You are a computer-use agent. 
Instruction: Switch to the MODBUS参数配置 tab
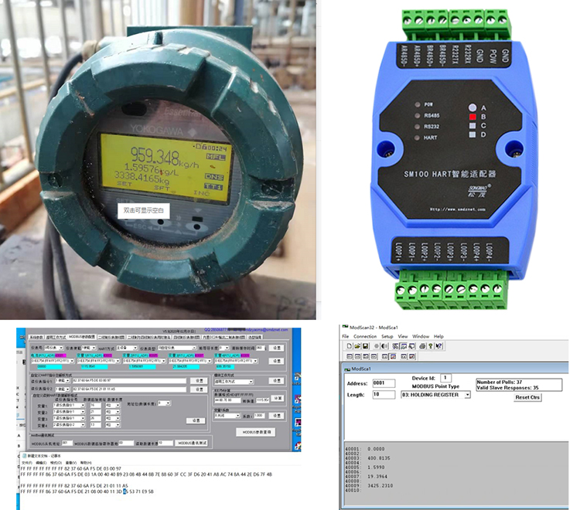81,338
